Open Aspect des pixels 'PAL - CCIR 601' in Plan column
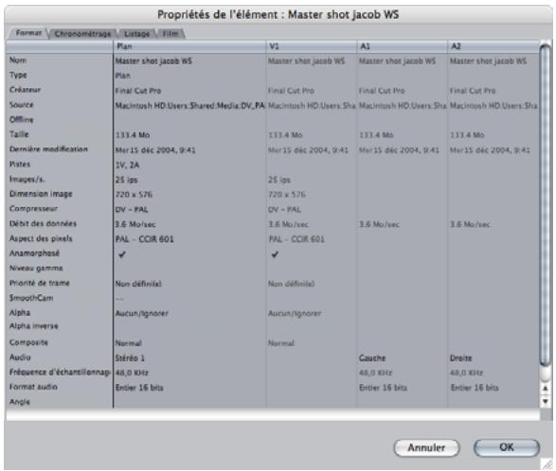Image resolution: width=556 pixels, height=471 pixels. pyautogui.click(x=144, y=239)
